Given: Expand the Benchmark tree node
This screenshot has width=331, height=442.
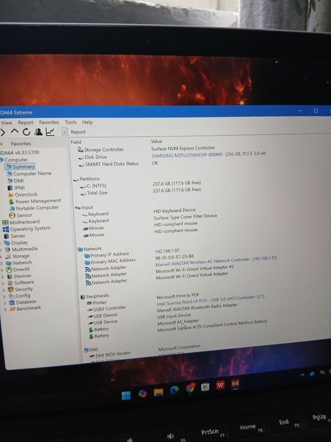Looking at the screenshot, I should (x=5, y=309).
